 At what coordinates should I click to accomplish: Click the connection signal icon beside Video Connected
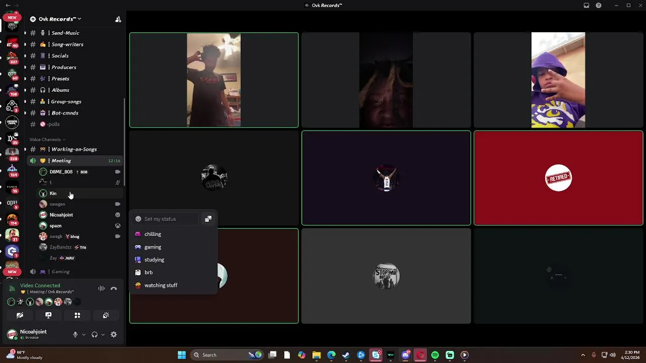point(12,288)
